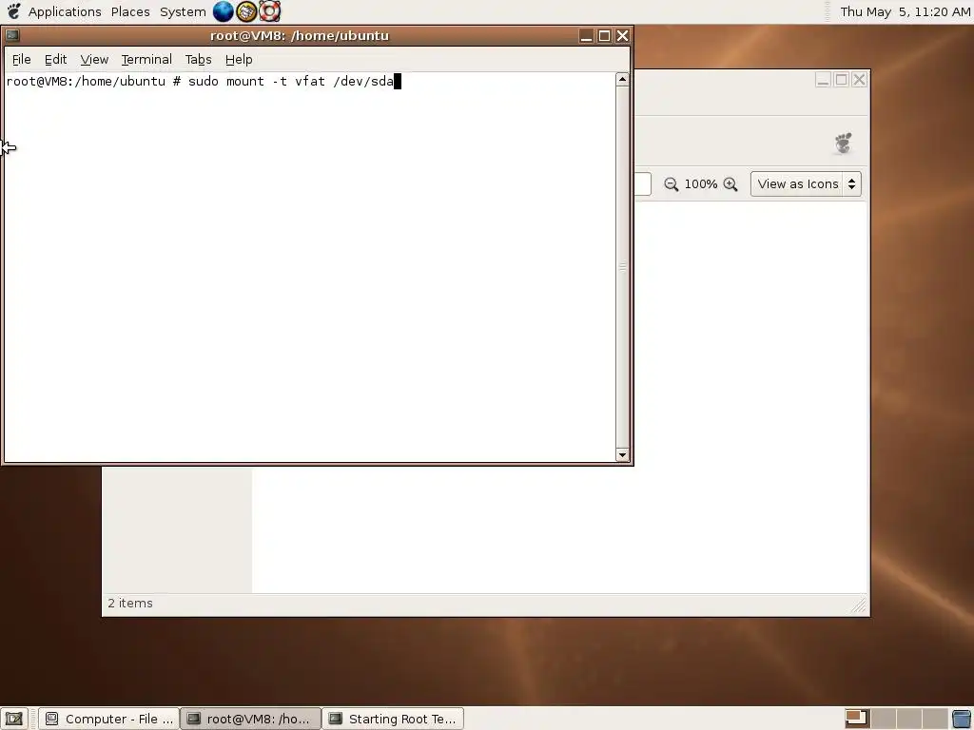The width and height of the screenshot is (974, 730).
Task: Switch to Computer - File Browser taskbar button
Action: tap(109, 719)
